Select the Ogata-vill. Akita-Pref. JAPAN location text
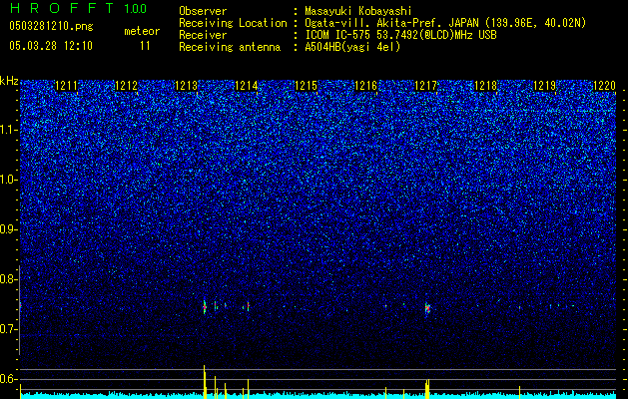The image size is (628, 399). [445, 23]
